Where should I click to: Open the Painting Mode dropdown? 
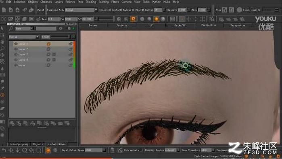tap(81, 10)
